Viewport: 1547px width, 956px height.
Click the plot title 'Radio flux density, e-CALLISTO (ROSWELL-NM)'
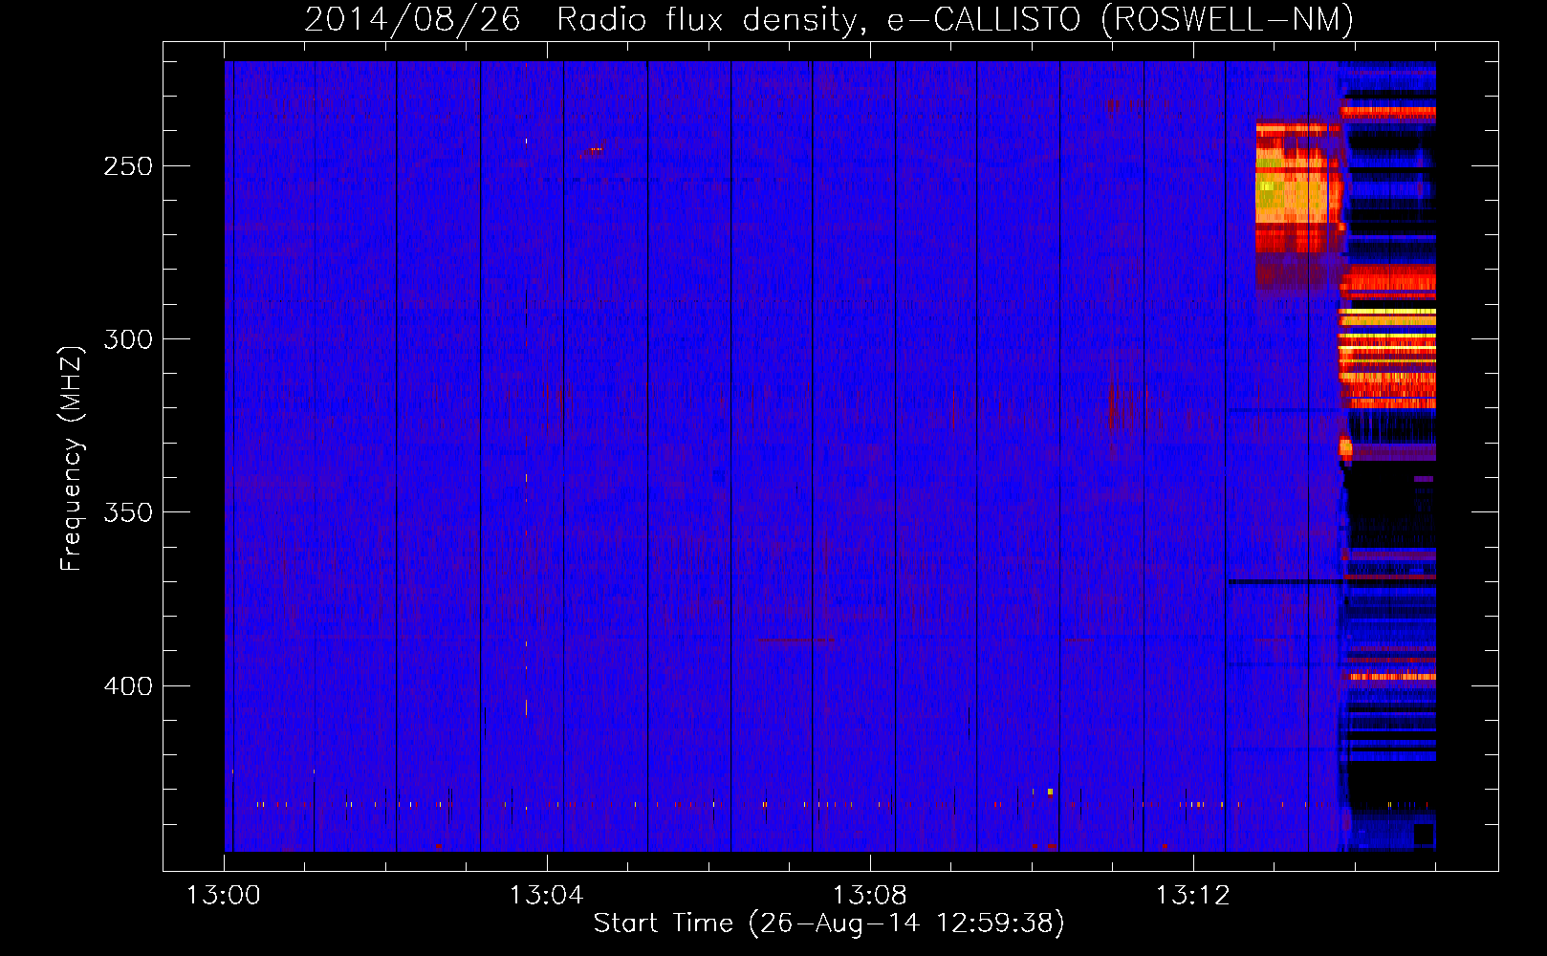[955, 19]
